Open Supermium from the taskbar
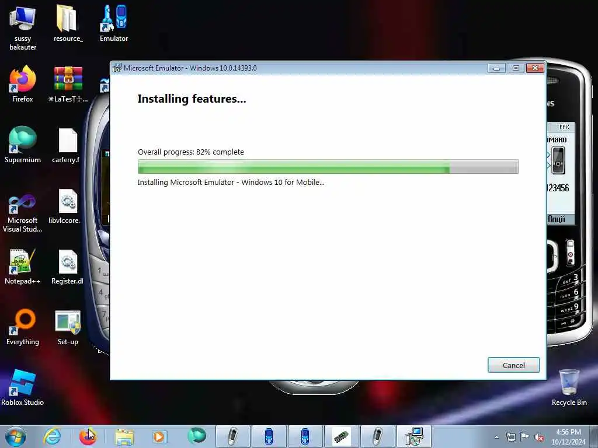 click(x=197, y=436)
